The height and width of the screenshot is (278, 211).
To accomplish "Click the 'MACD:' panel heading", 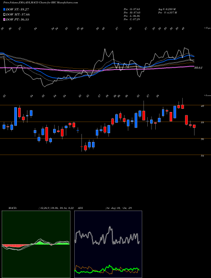I will 12,208.
